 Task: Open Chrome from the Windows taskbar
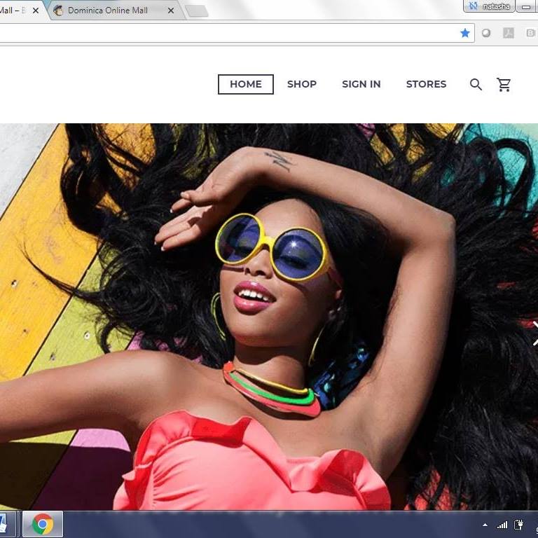pos(43,524)
